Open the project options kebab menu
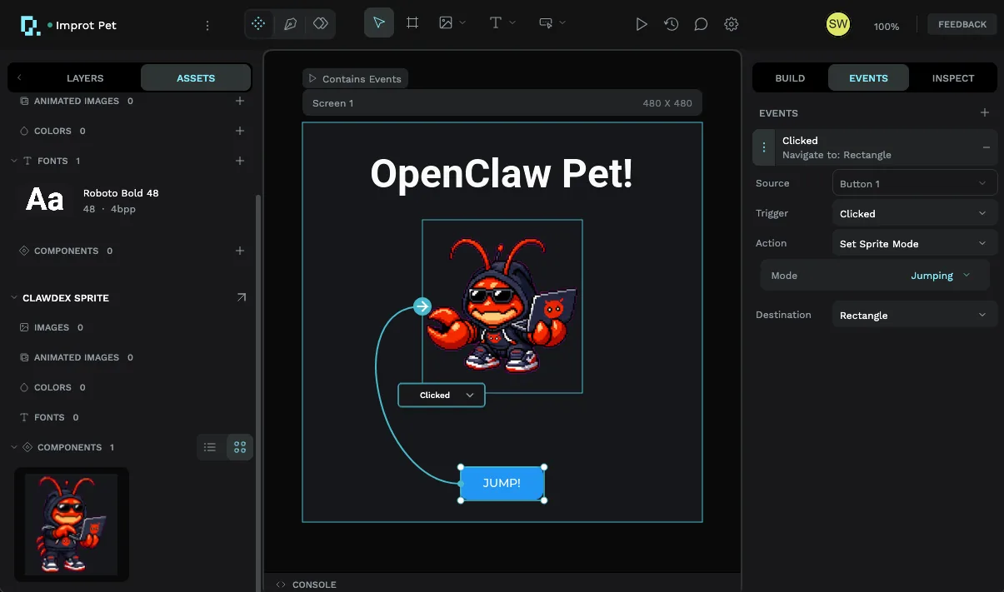 (207, 26)
